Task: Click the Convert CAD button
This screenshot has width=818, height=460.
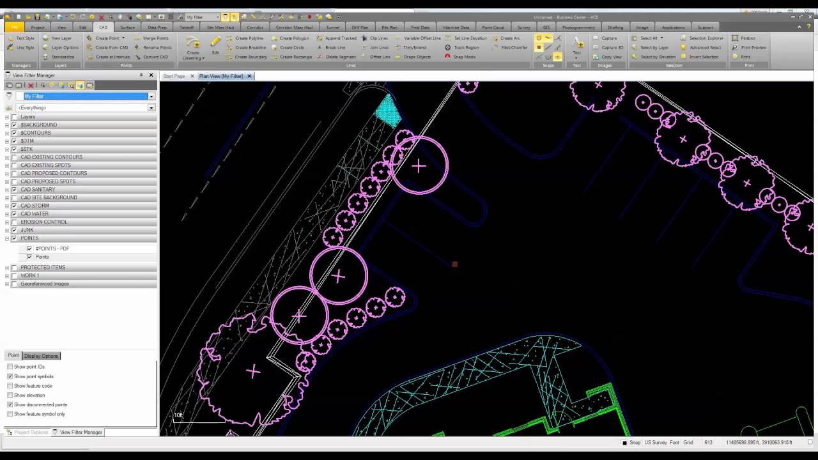Action: [151, 57]
